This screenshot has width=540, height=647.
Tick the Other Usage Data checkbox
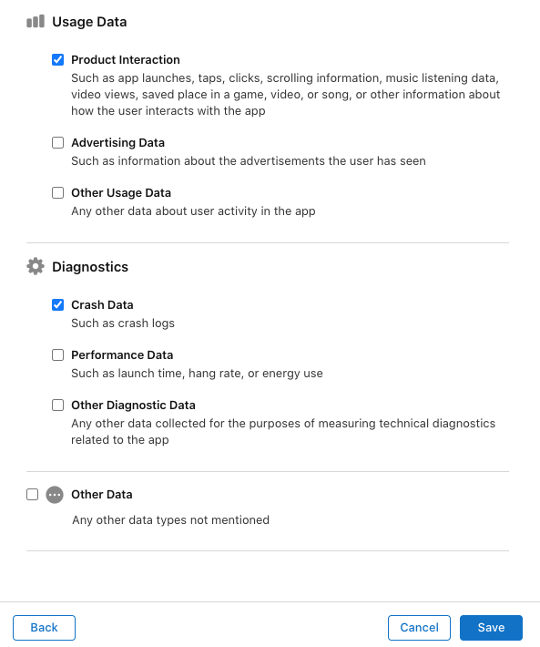tap(57, 192)
